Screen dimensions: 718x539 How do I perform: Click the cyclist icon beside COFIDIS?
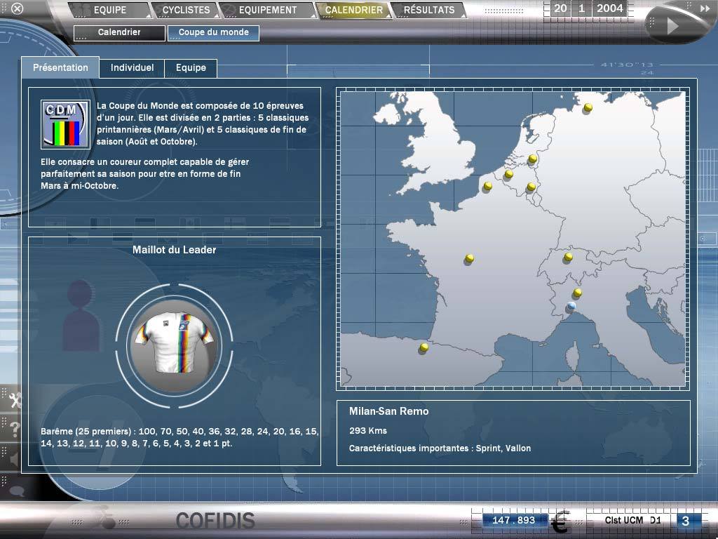107,517
